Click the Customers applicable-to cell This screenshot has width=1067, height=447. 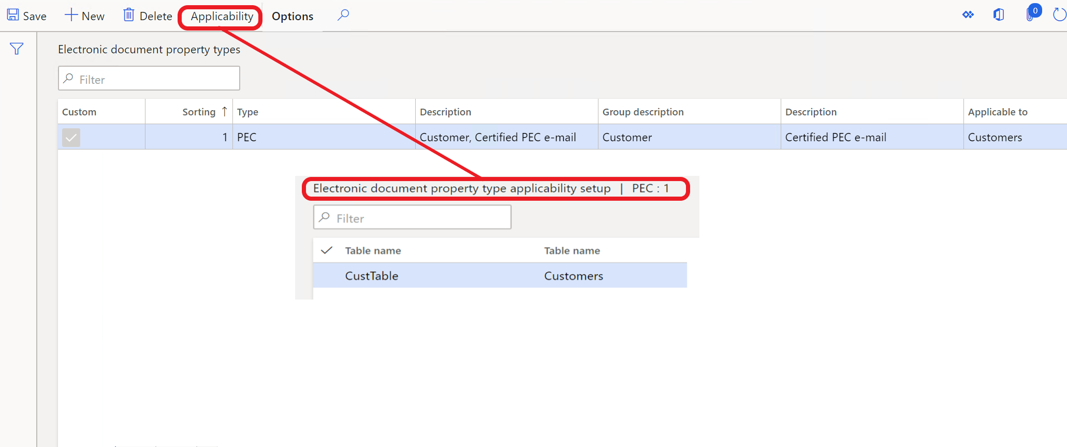coord(1015,137)
